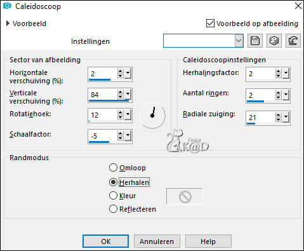Open the Instellingen presets dropdown
Viewport: 304px width, 251px height.
239,41
